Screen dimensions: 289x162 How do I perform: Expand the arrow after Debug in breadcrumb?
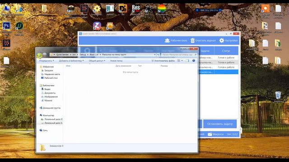(88, 54)
